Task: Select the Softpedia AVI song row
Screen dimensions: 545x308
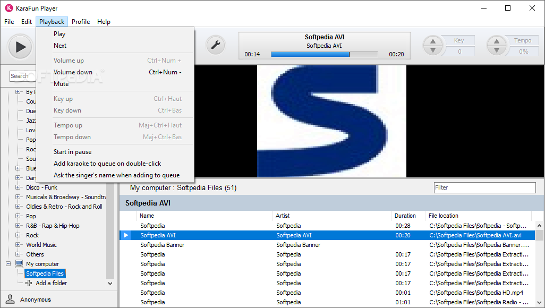Action: pyautogui.click(x=327, y=235)
